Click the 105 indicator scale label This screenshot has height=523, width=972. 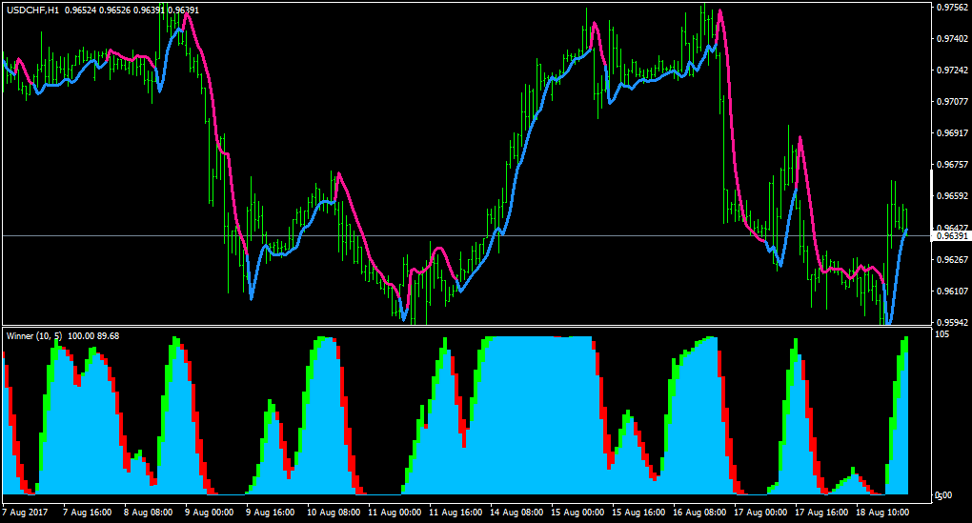point(942,334)
